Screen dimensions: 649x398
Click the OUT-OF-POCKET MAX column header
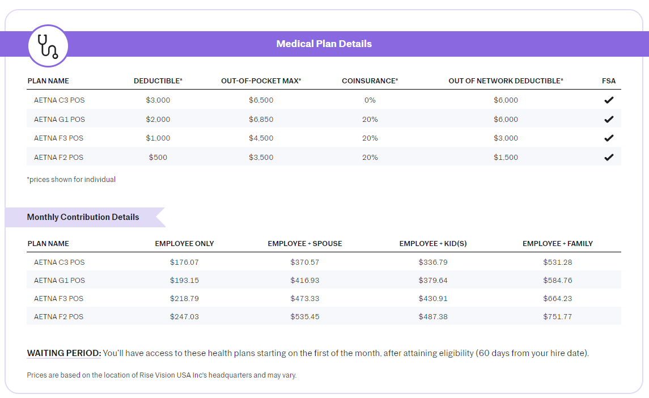click(261, 81)
